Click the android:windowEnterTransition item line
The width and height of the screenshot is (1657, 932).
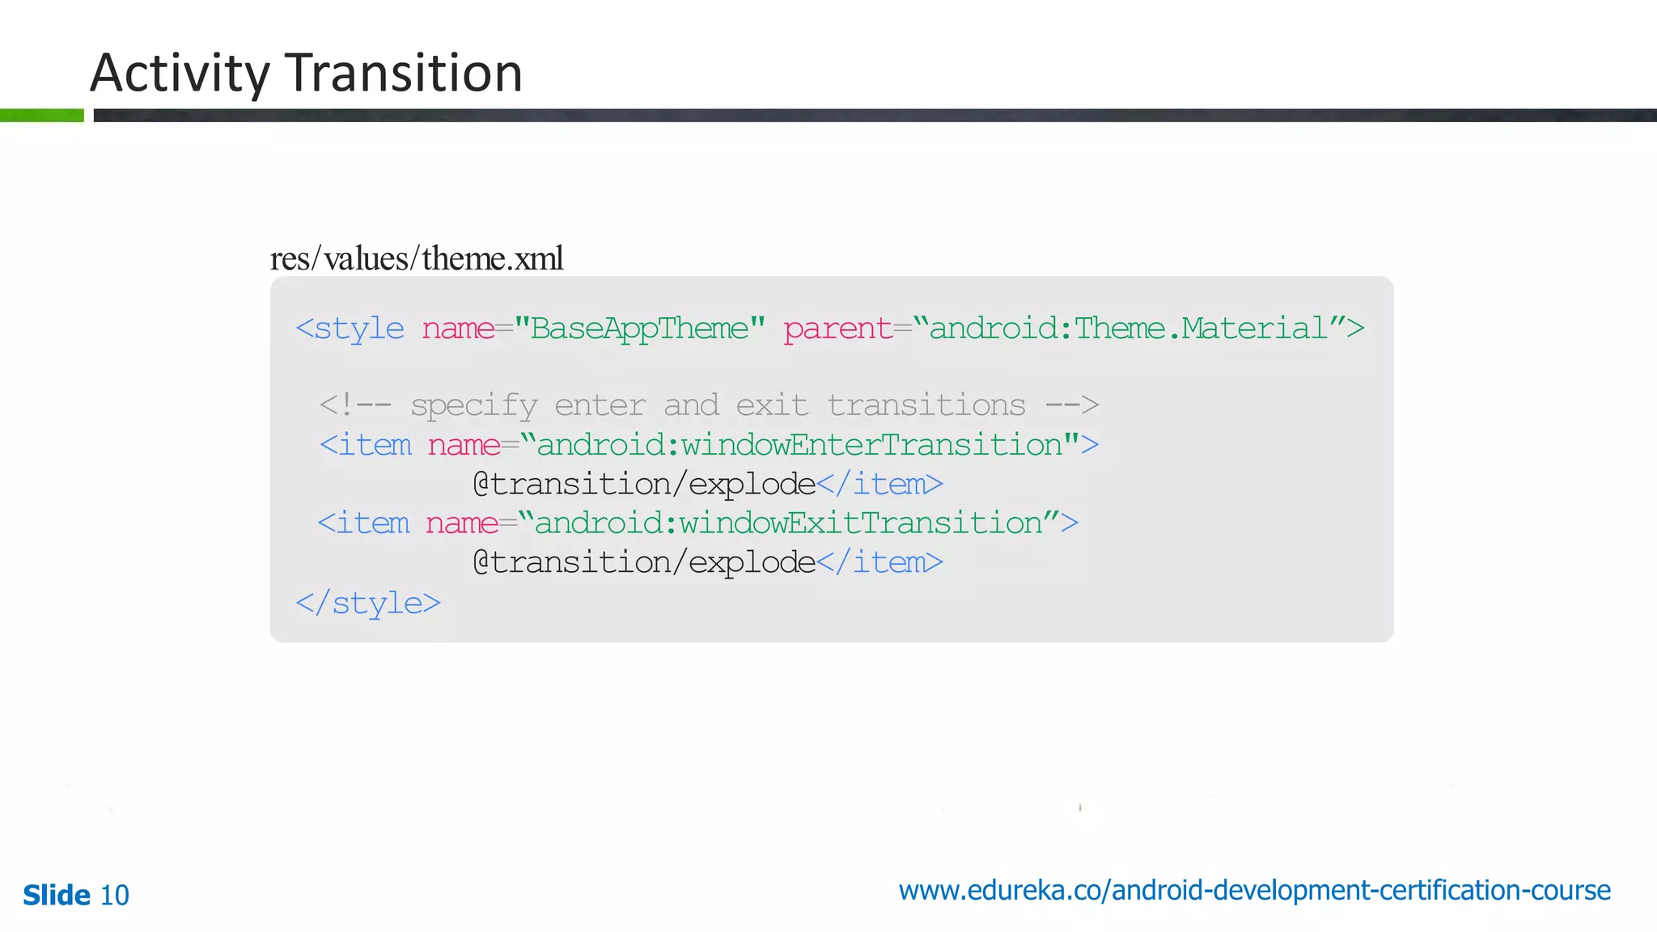[x=709, y=444]
